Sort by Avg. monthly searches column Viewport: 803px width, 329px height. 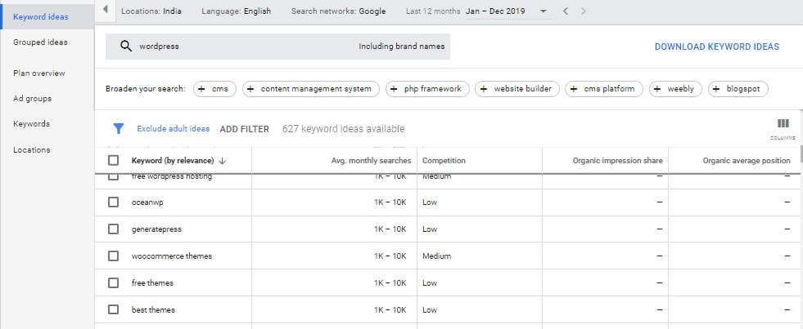click(372, 160)
